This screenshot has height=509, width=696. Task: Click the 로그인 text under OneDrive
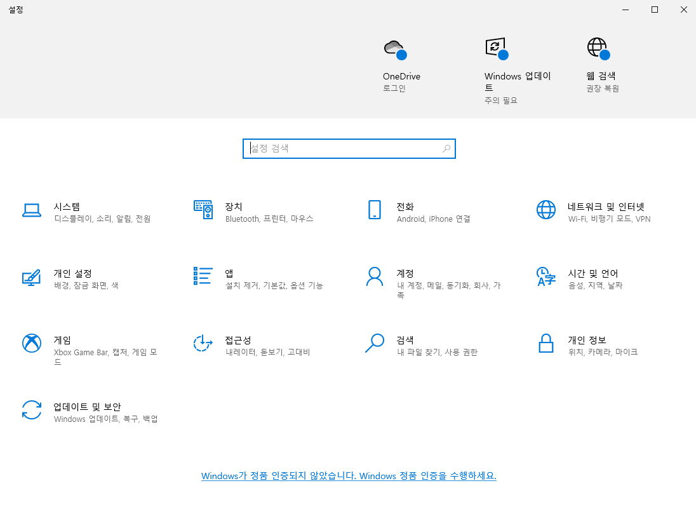[x=394, y=88]
